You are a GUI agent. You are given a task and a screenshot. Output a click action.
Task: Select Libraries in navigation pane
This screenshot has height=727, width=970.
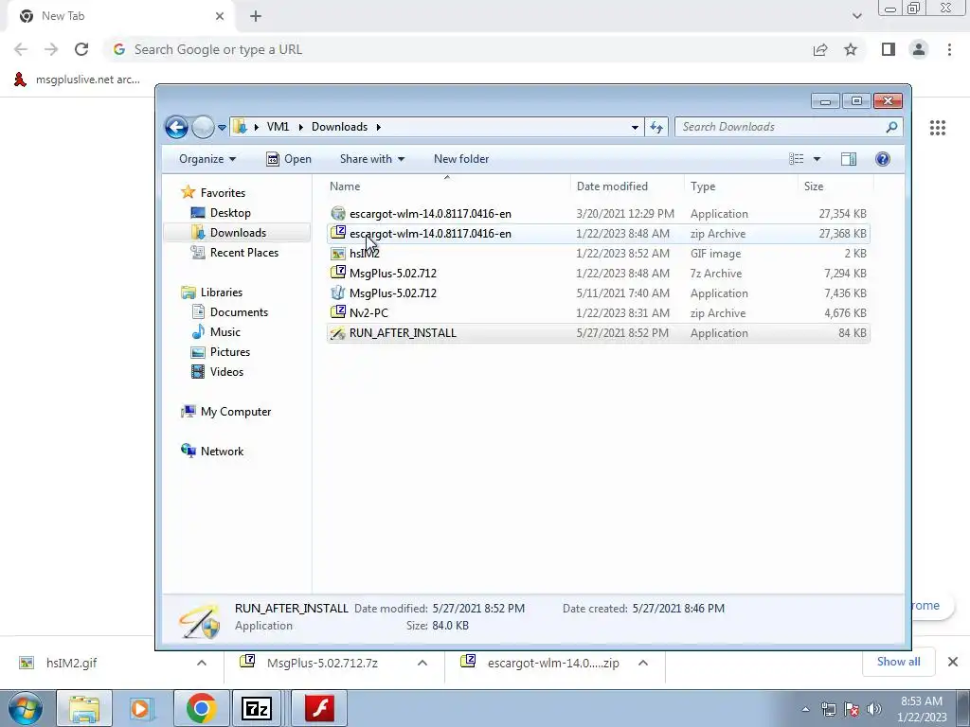222,293
